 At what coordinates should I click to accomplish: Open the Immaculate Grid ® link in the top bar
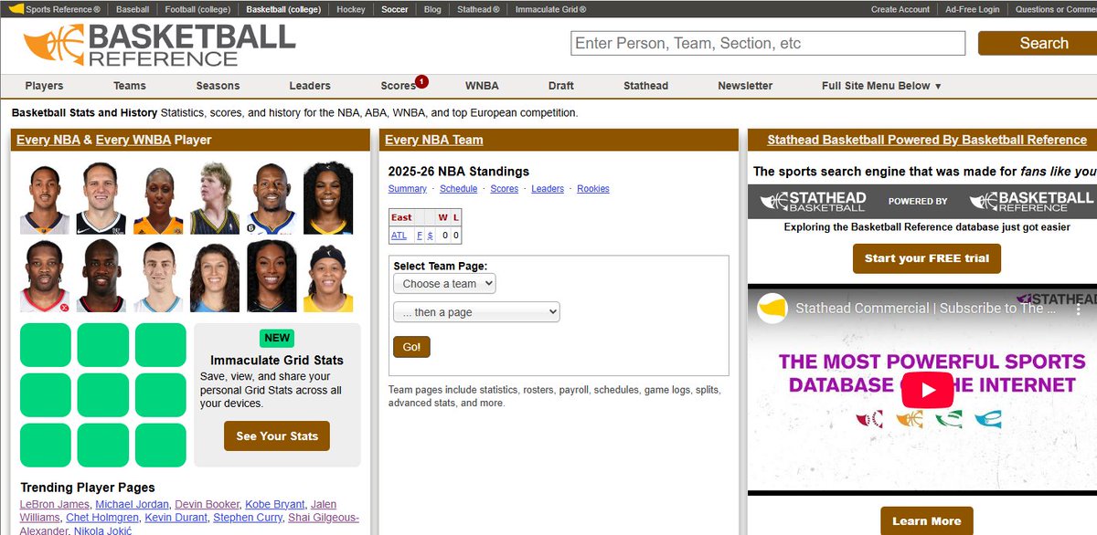[x=550, y=9]
